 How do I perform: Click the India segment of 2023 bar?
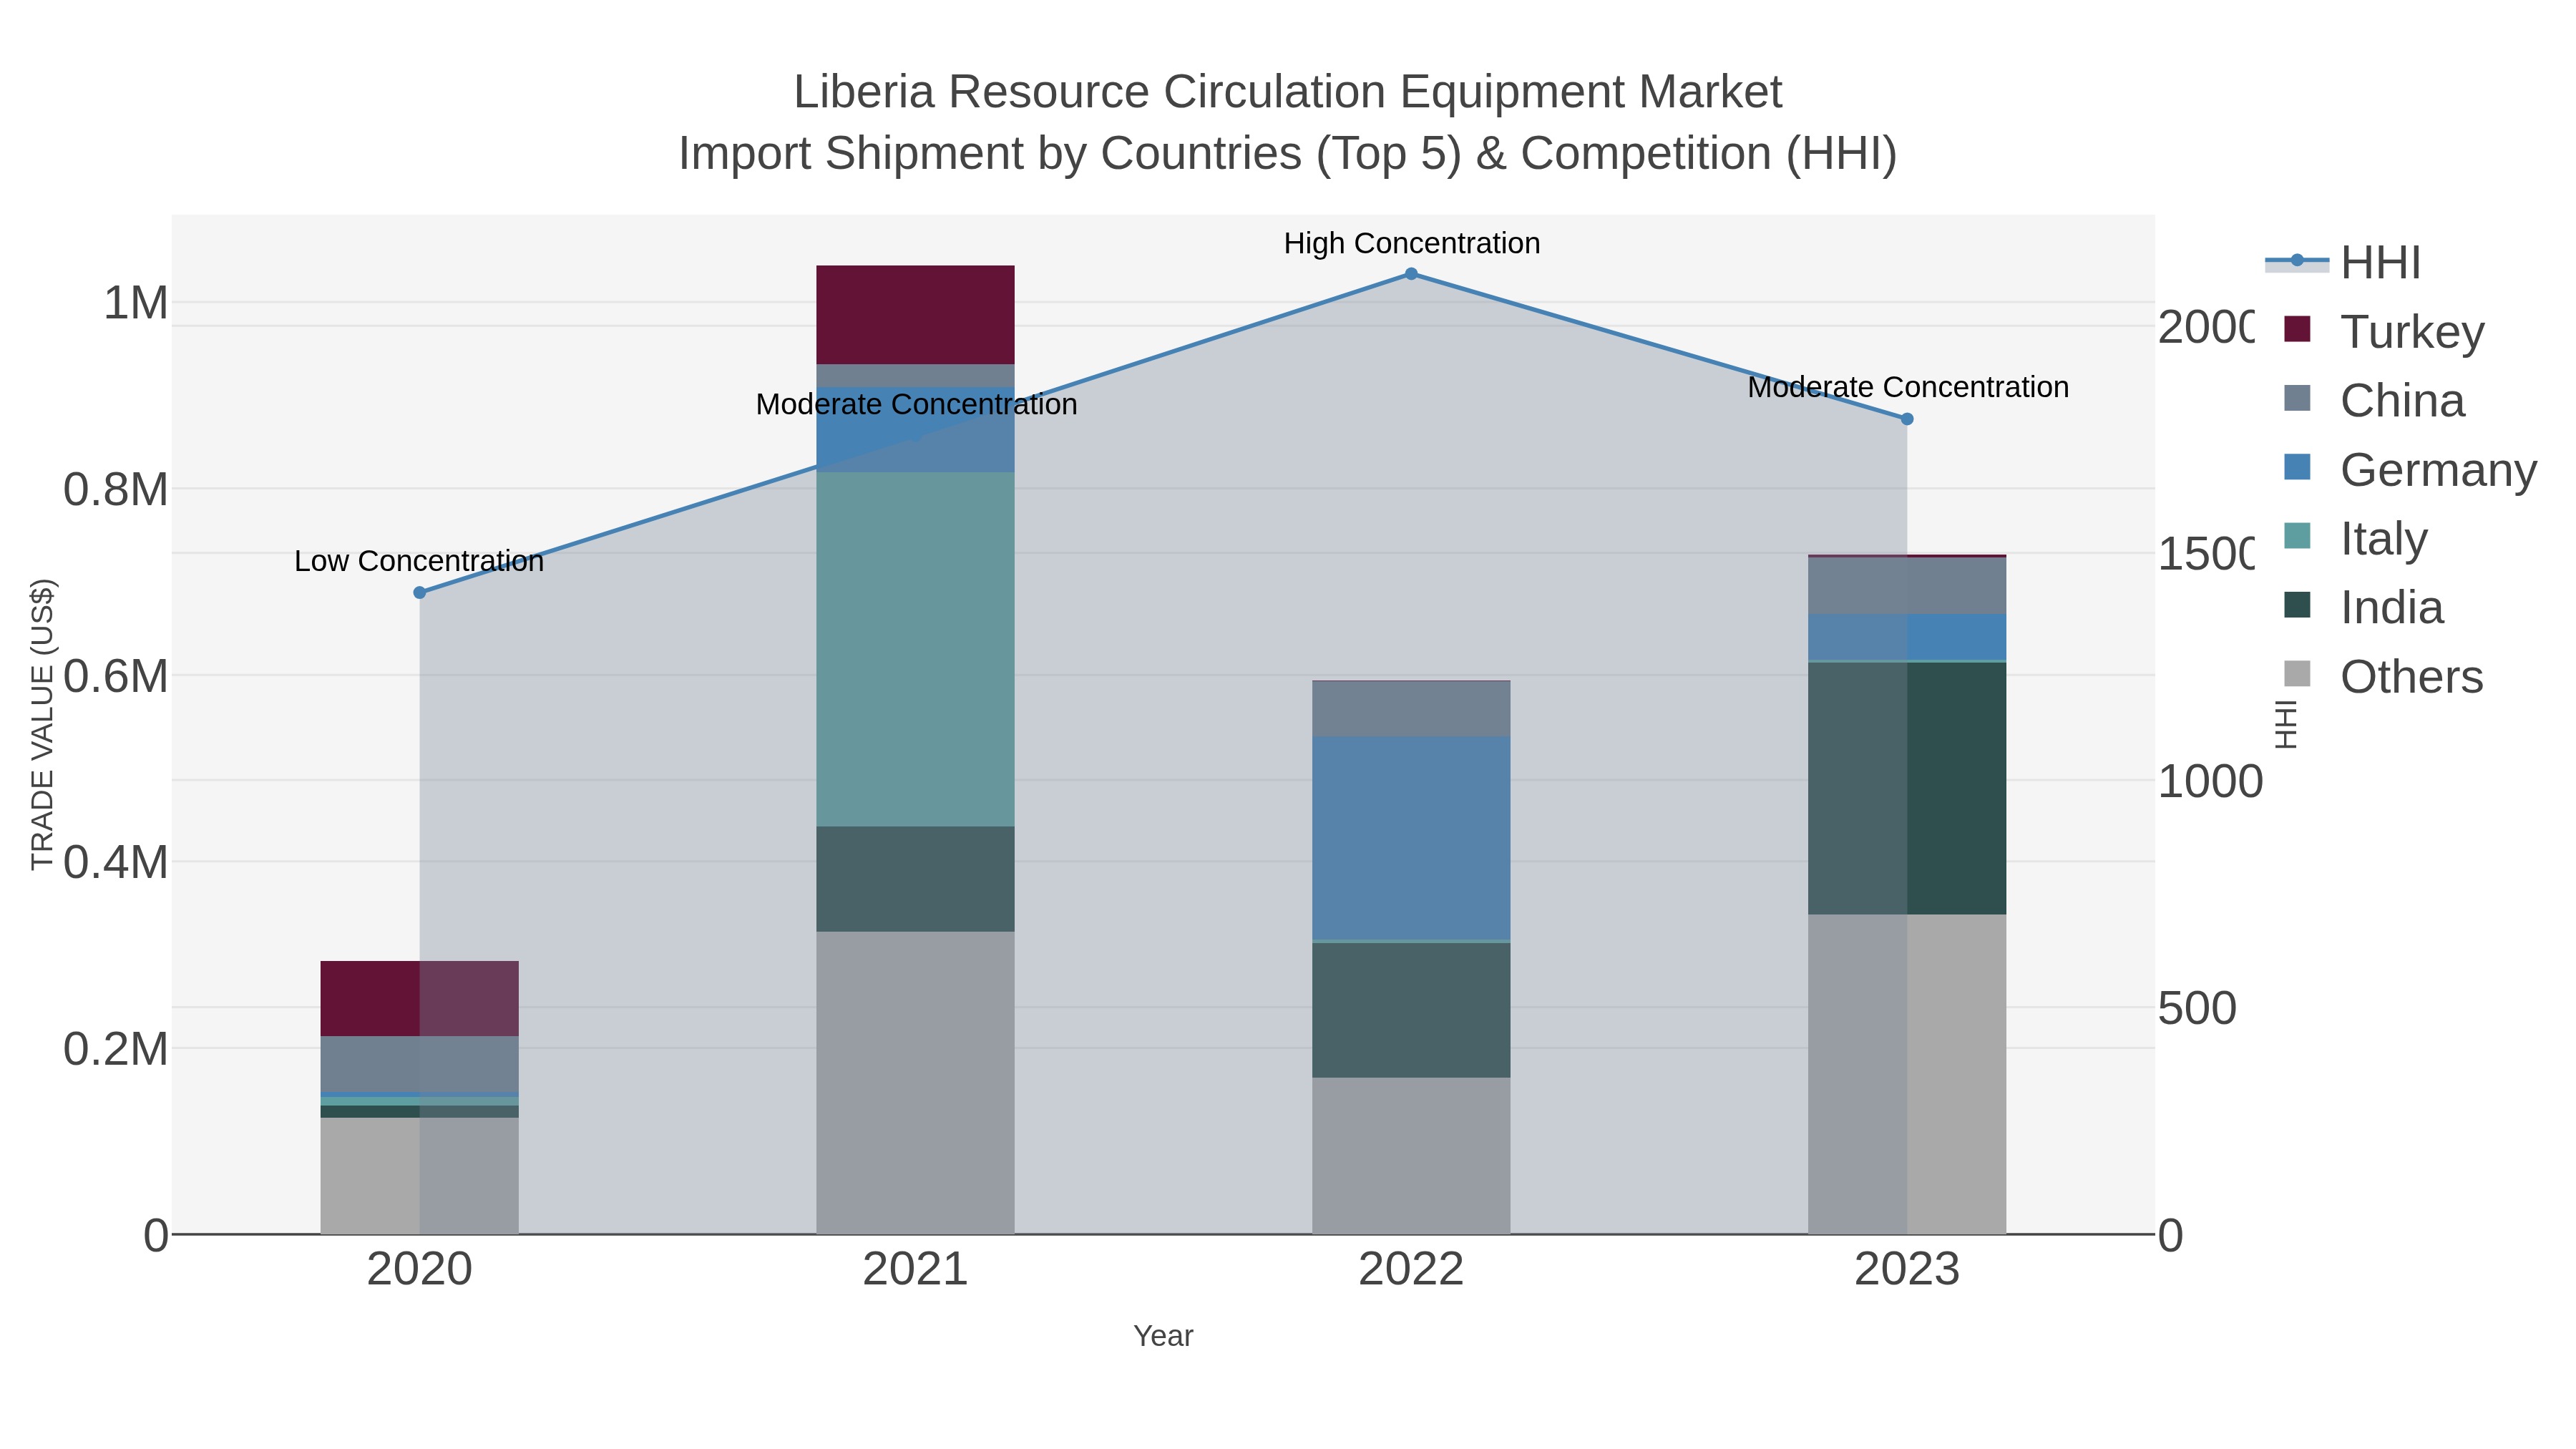coord(1907,789)
